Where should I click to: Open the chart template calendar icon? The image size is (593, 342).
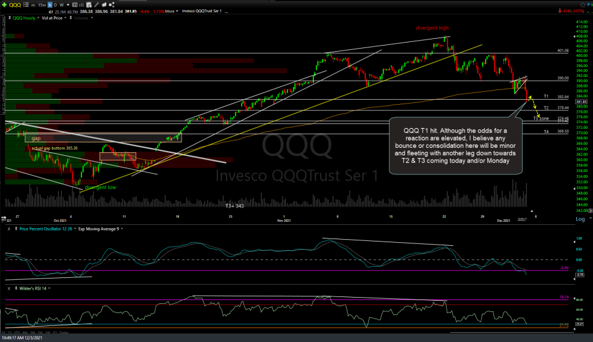coord(88,4)
